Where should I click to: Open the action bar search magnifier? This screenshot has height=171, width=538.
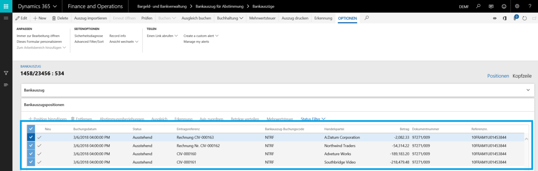click(367, 18)
